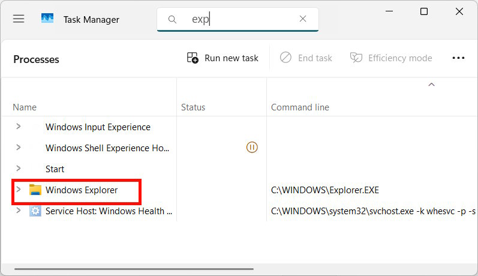Screen dimensions: 478x276
Task: Click the horizontal scrollbar at the bottom
Action: (134, 269)
